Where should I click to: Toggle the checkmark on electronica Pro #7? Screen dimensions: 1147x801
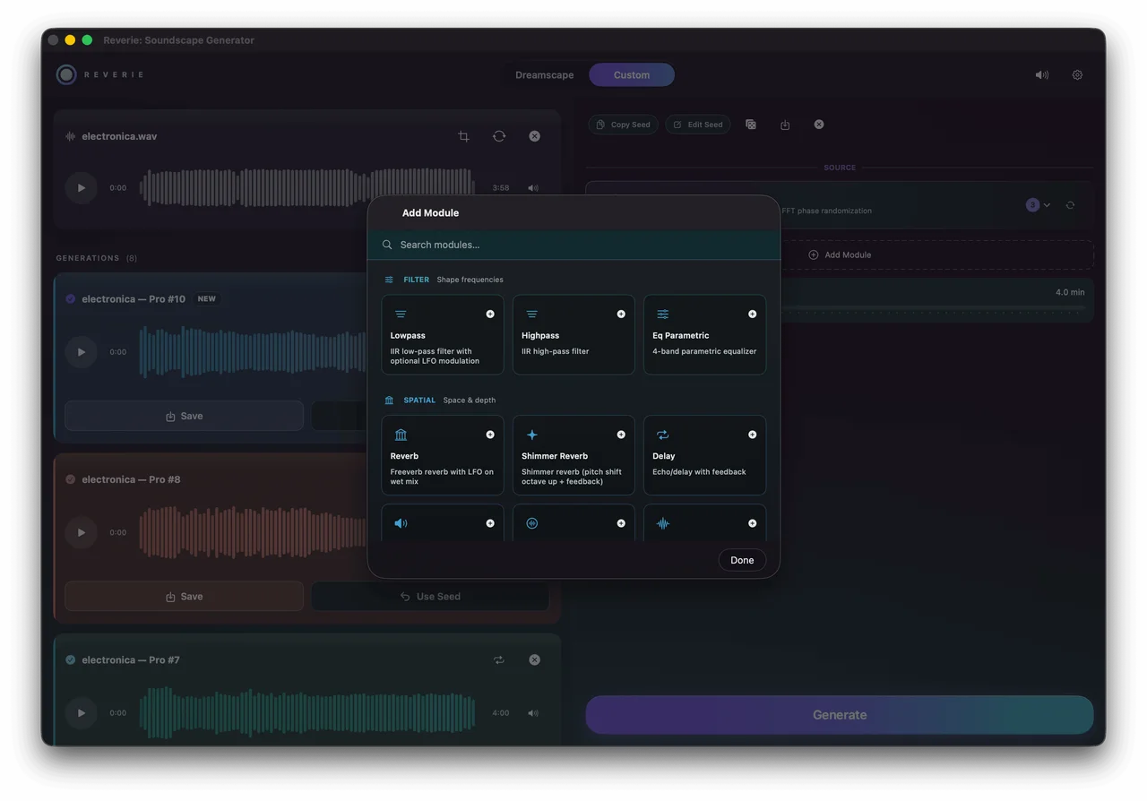(x=71, y=660)
